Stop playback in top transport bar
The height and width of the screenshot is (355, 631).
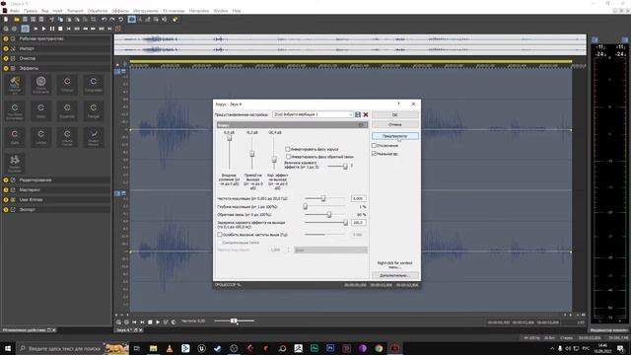tap(60, 29)
